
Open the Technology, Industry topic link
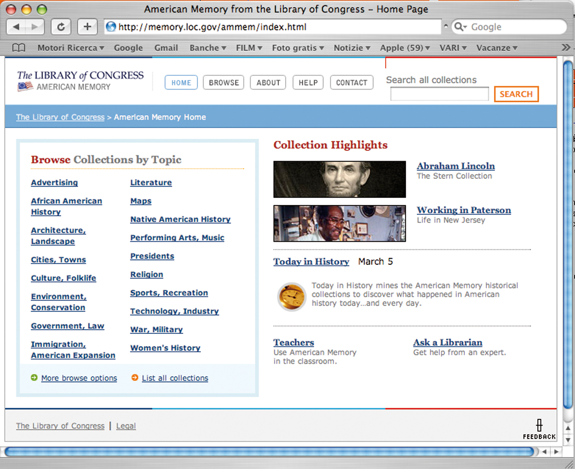point(174,311)
